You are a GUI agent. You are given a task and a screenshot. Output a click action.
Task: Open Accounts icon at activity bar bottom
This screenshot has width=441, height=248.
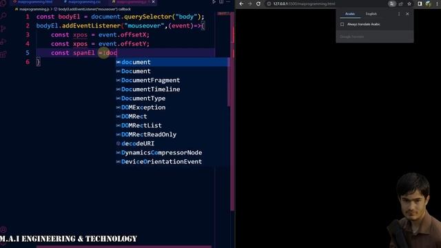coord(3,229)
